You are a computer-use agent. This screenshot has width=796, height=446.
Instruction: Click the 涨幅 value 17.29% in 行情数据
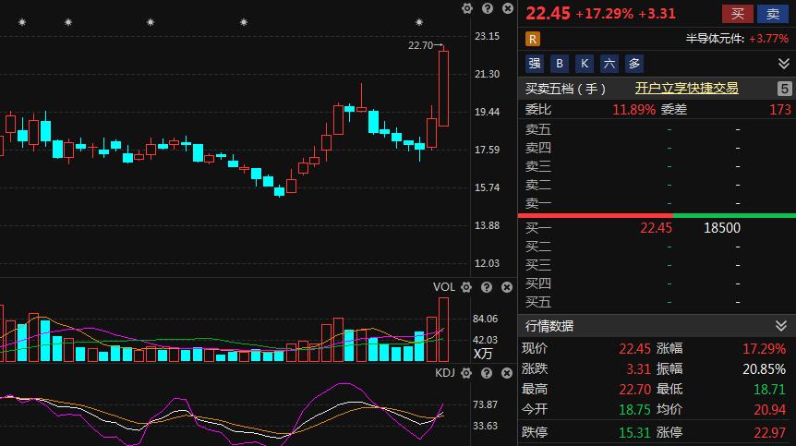764,348
